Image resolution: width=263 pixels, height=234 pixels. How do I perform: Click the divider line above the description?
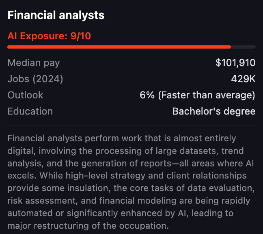(x=131, y=125)
